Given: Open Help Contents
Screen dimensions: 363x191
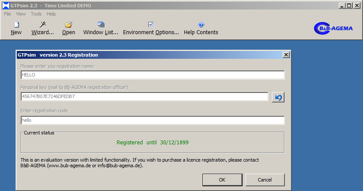Looking at the screenshot, I should (201, 28).
